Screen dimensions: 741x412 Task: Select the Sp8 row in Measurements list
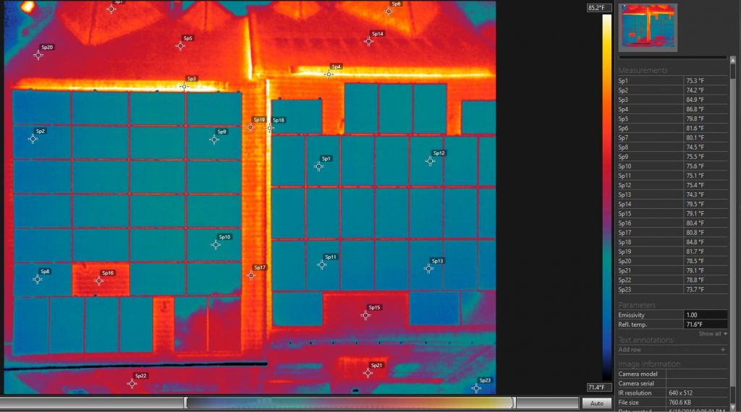pyautogui.click(x=672, y=147)
